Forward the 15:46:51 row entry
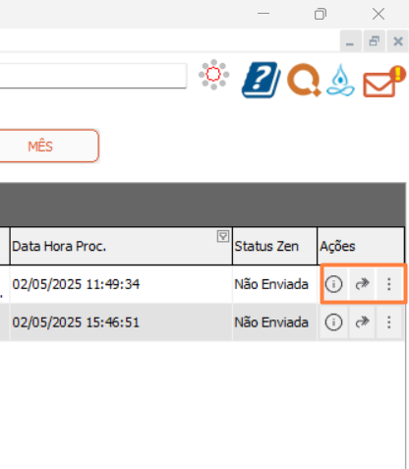The image size is (409, 469). [362, 322]
